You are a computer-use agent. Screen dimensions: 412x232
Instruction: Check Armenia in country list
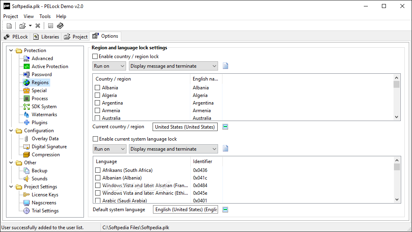tap(98, 110)
